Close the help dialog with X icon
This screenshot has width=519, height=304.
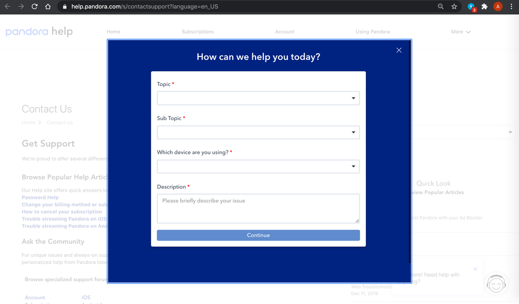[399, 50]
